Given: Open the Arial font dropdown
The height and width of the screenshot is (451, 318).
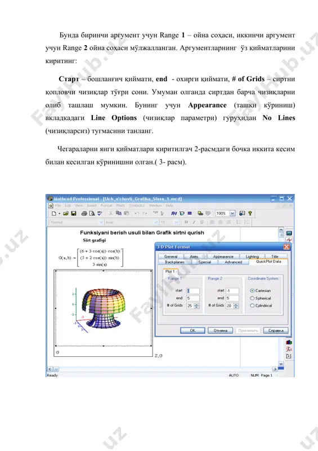Looking at the screenshot, I should pos(156,222).
